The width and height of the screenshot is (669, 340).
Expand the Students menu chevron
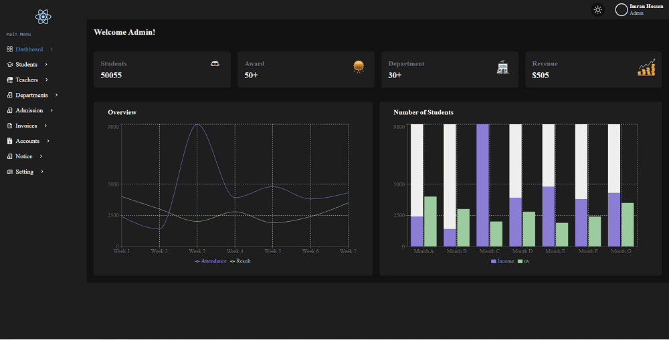(45, 65)
